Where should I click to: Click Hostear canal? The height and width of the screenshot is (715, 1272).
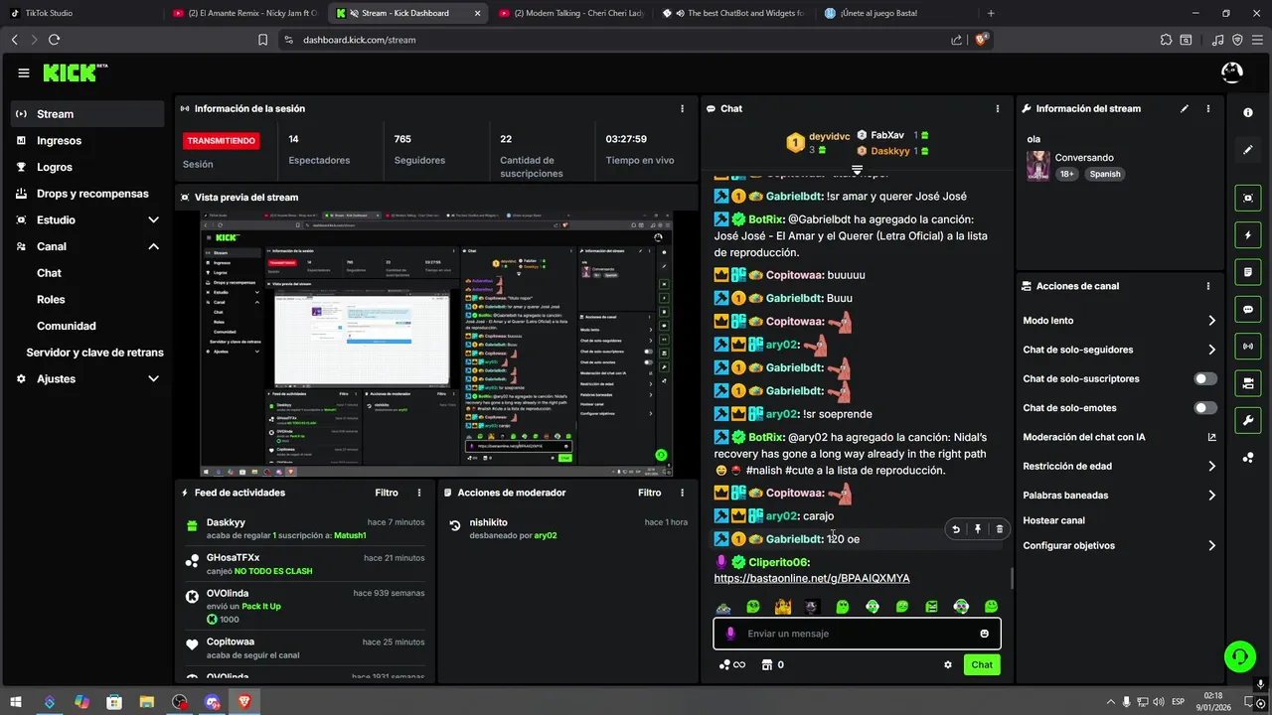[1053, 520]
